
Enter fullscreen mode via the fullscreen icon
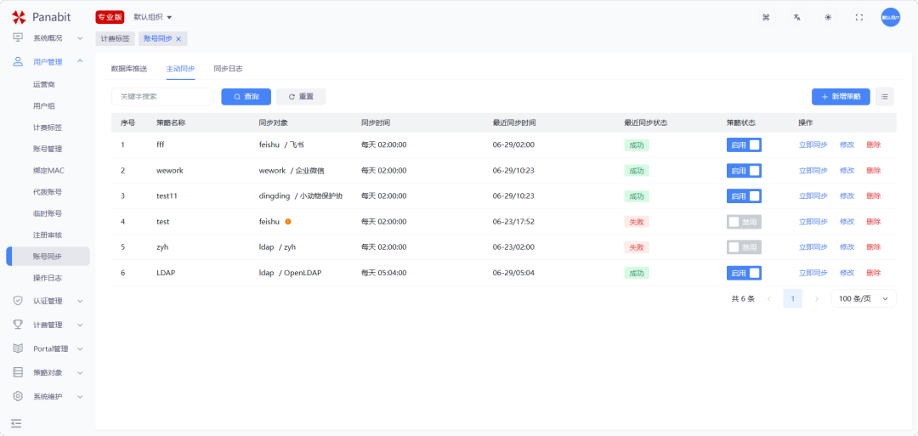click(858, 17)
